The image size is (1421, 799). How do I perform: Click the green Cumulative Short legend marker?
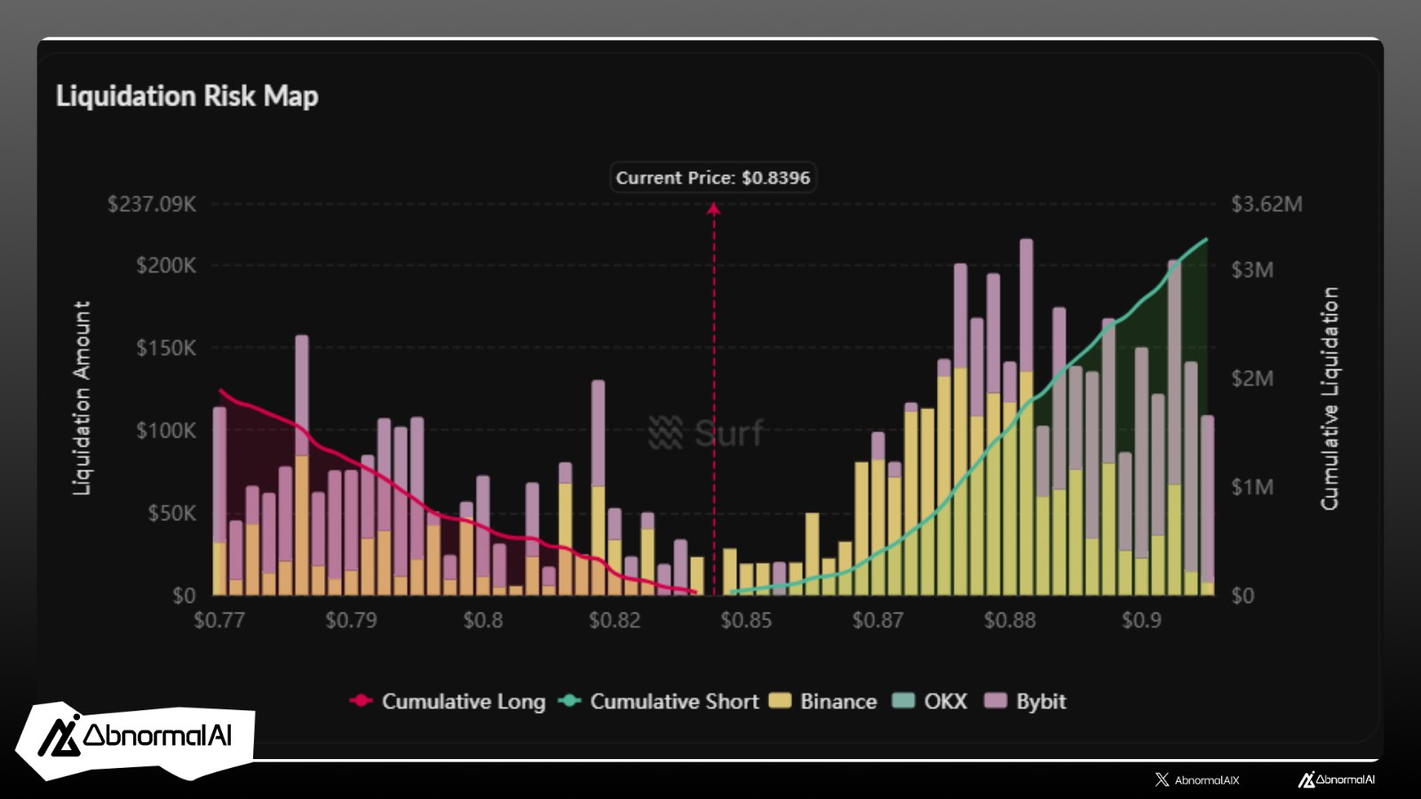coord(569,700)
